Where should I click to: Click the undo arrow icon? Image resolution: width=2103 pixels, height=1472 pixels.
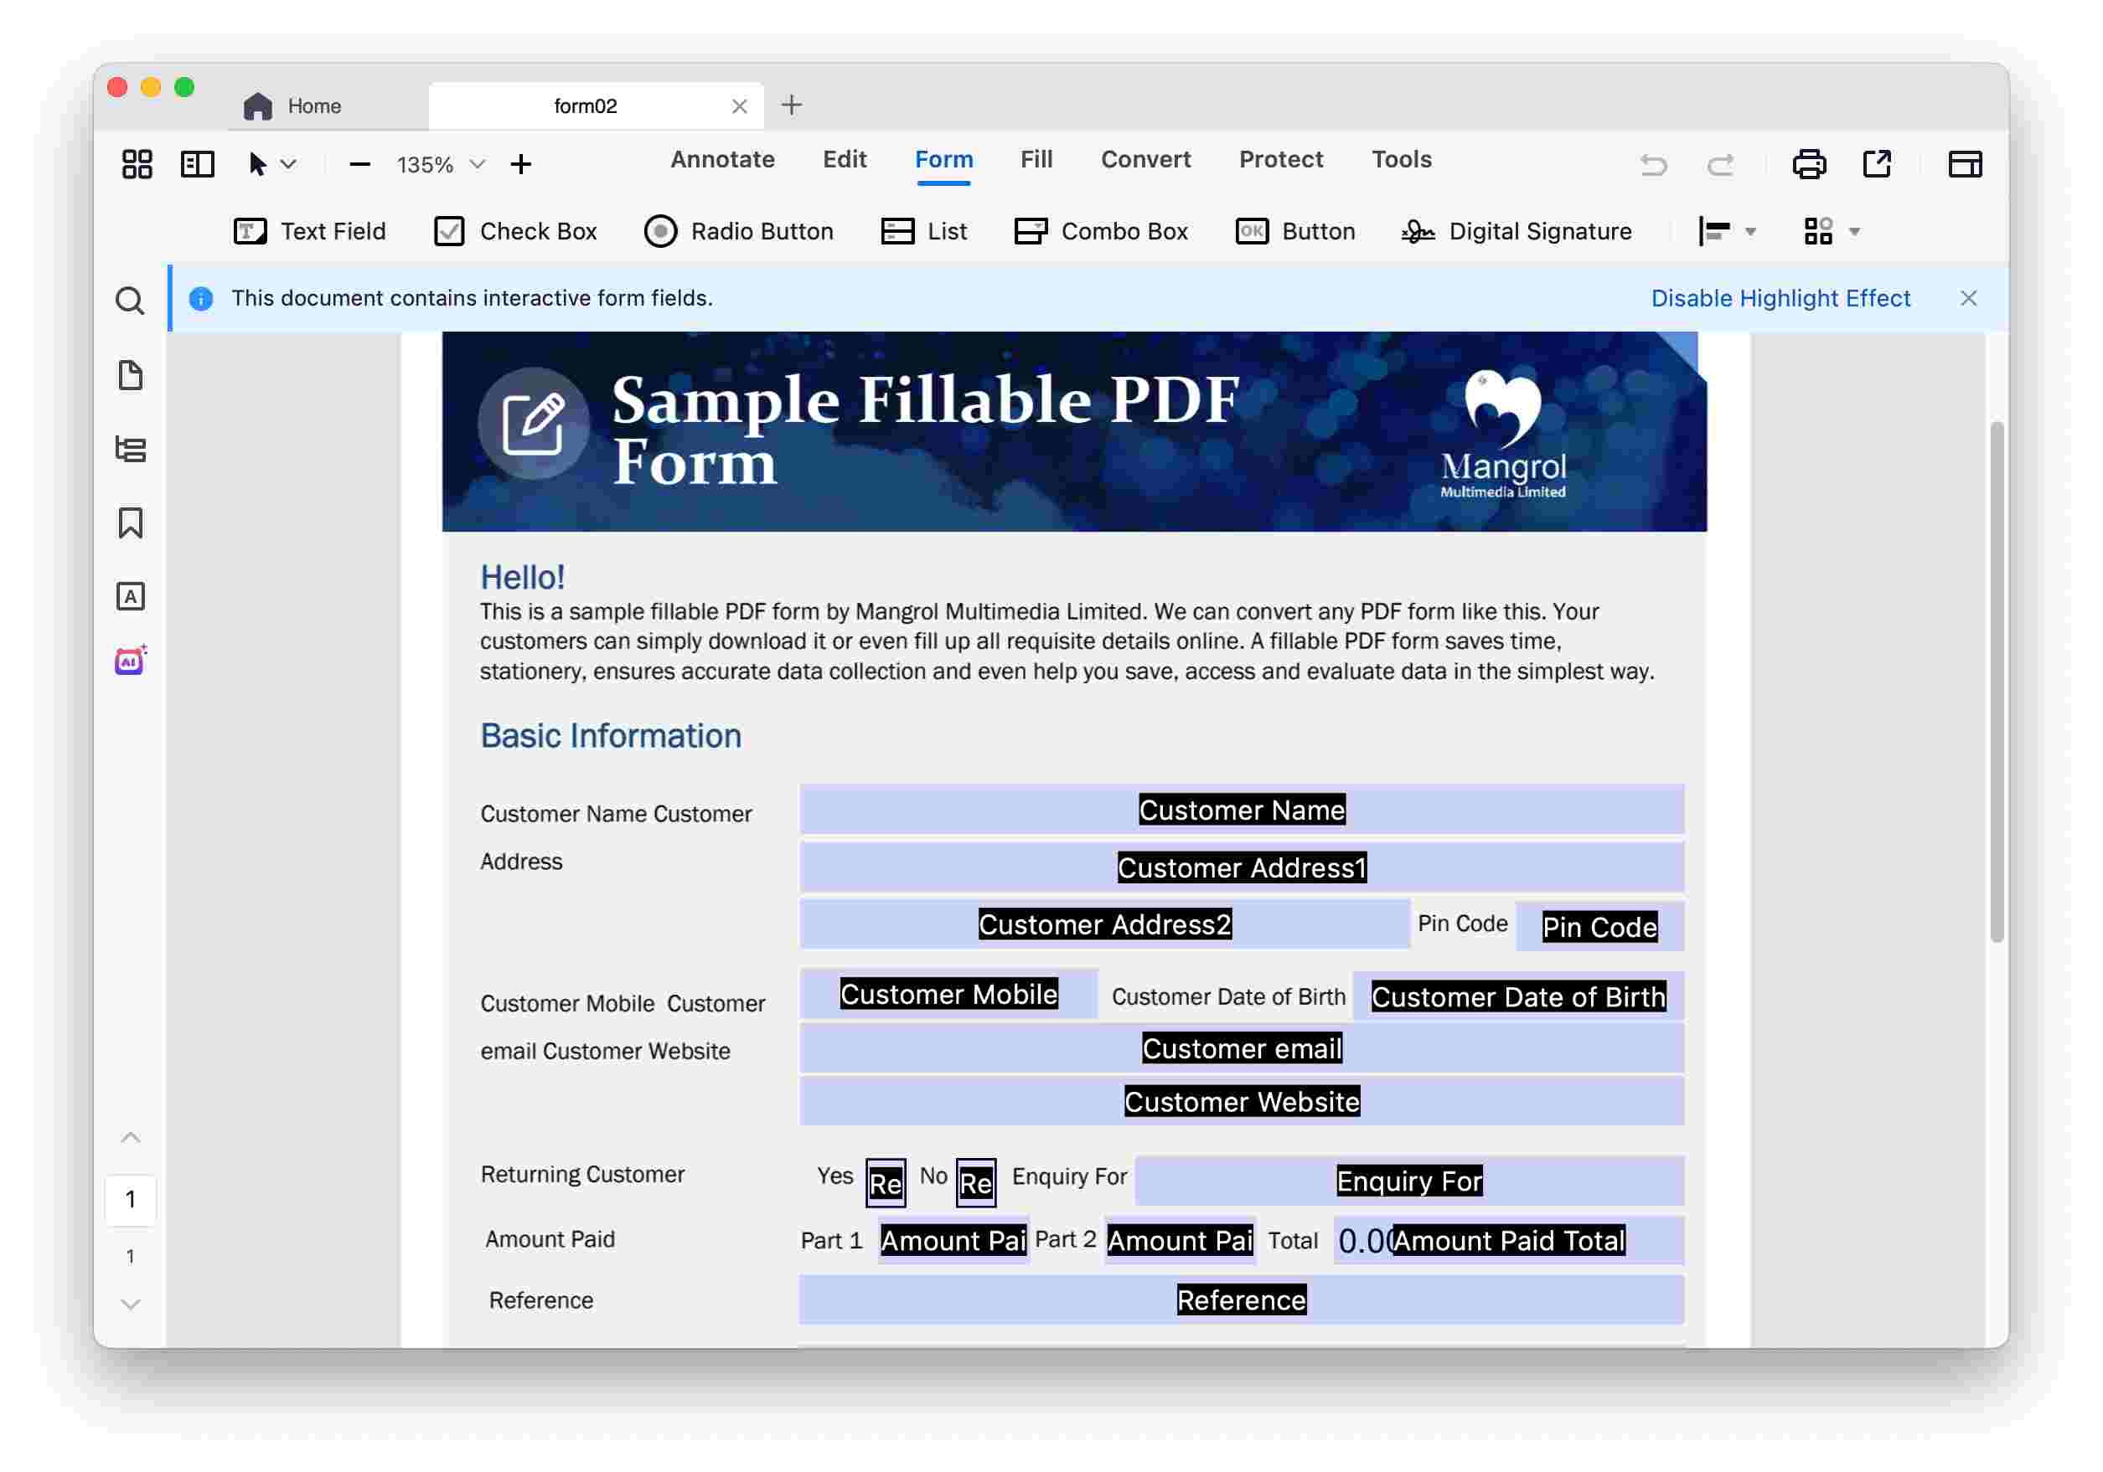tap(1653, 165)
